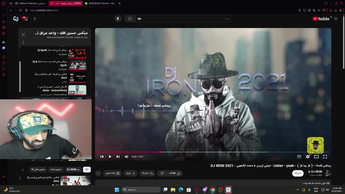Viewport: 345px width, 194px height.
Task: Mute the video player volume
Action: (126, 157)
